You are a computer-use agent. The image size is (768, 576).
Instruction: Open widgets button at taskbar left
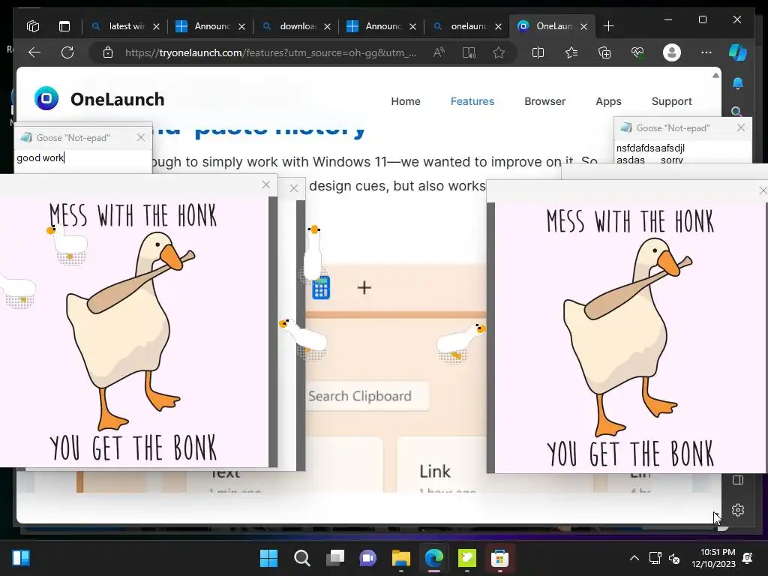(x=21, y=558)
